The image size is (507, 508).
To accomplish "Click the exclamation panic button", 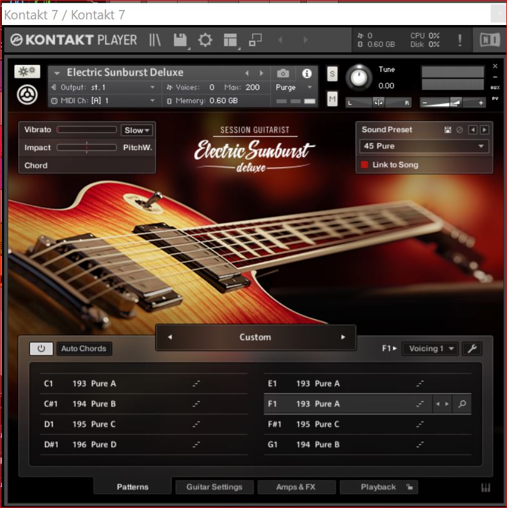I will [459, 40].
